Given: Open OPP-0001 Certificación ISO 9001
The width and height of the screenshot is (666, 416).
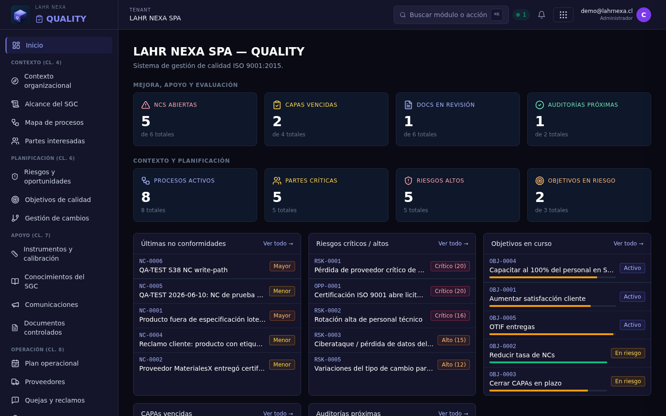Looking at the screenshot, I should (x=392, y=291).
